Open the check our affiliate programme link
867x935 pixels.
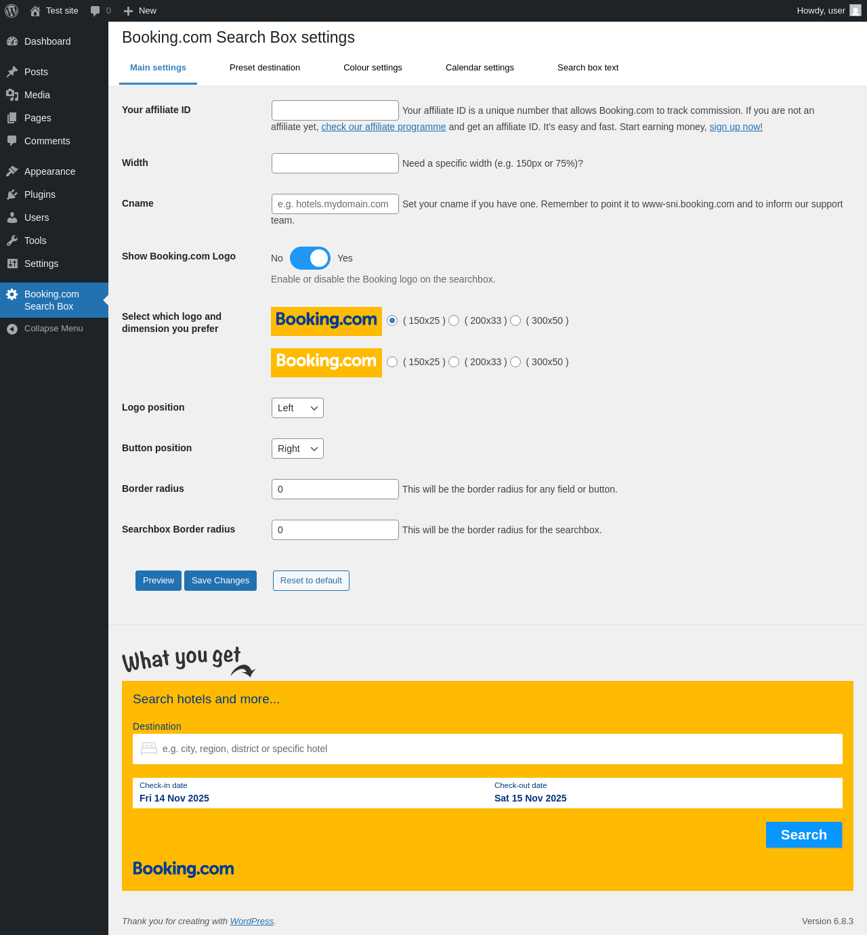pyautogui.click(x=383, y=127)
